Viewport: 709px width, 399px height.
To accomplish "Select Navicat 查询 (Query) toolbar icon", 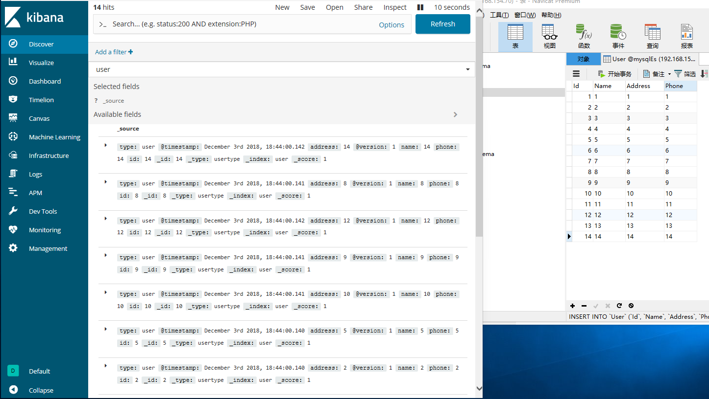I will point(653,37).
